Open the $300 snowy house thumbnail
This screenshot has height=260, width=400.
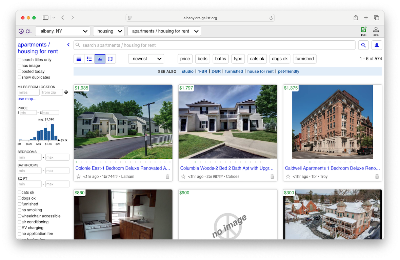(333, 214)
